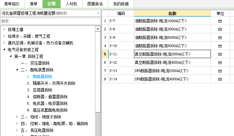234x136 pixels.
Task: Click unit 台 in row 3-14
Action: click(220, 79)
